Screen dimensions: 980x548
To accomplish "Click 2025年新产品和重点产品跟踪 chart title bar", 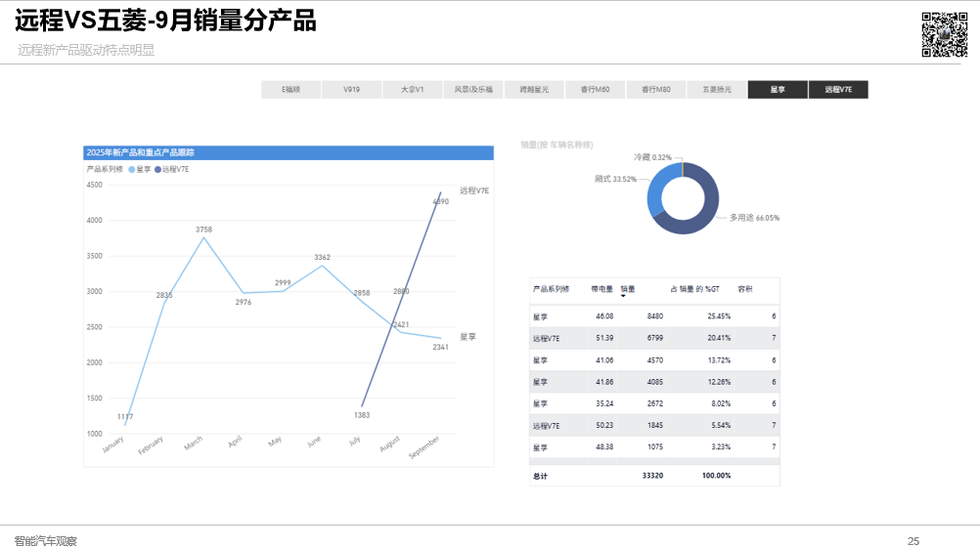I will (x=289, y=152).
